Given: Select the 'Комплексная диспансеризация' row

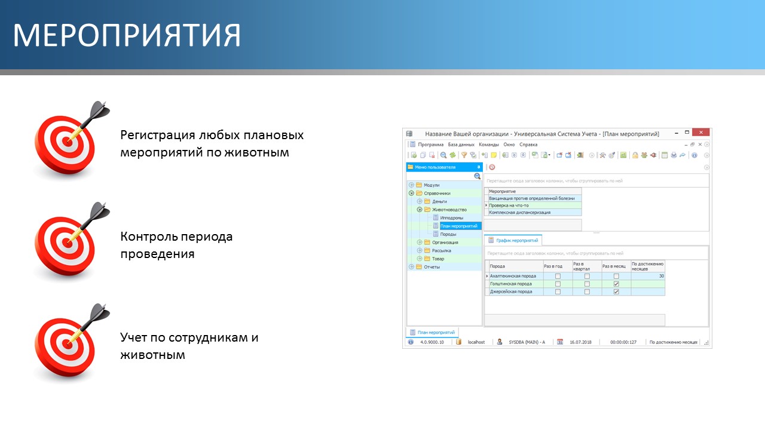Looking at the screenshot, I should (x=519, y=213).
